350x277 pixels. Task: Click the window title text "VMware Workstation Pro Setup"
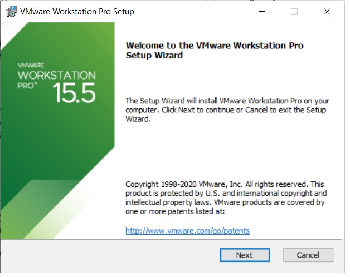(x=77, y=11)
